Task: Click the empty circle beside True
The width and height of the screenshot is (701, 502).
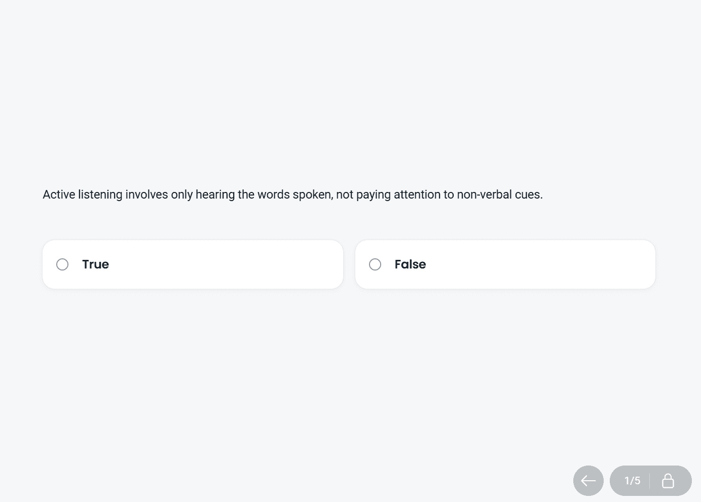Action: 62,264
